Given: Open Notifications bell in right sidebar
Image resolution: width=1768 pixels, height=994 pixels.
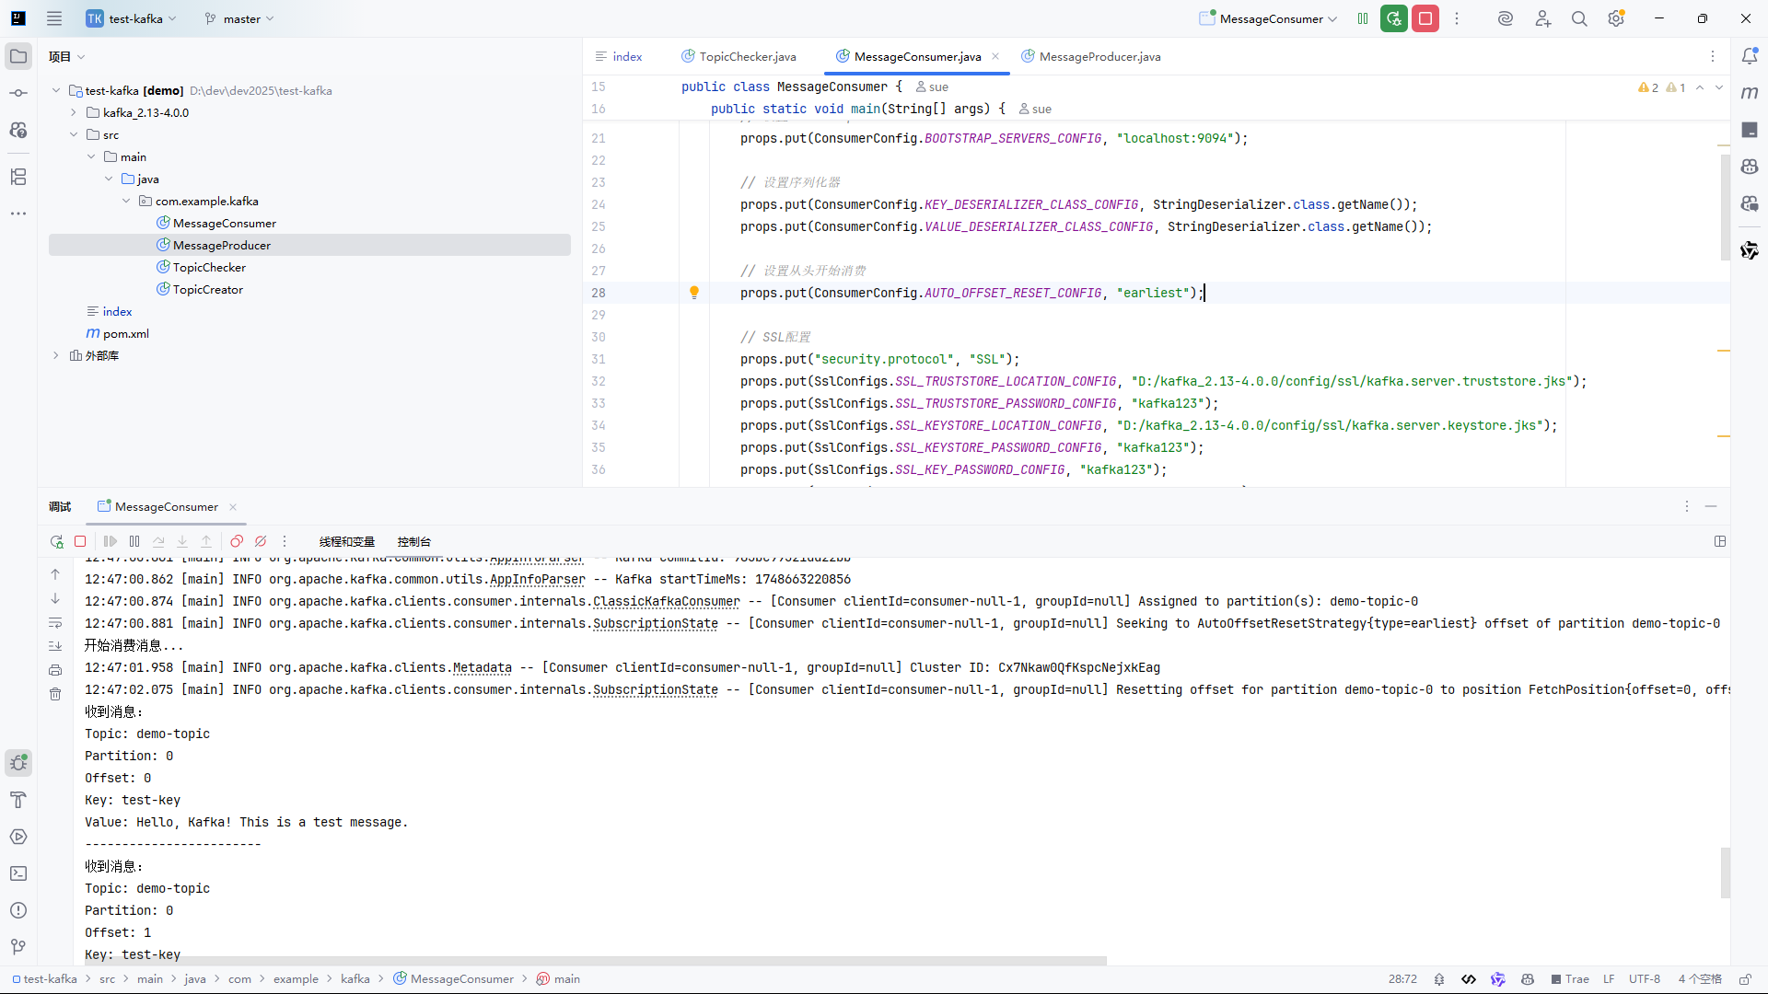Looking at the screenshot, I should tap(1750, 56).
